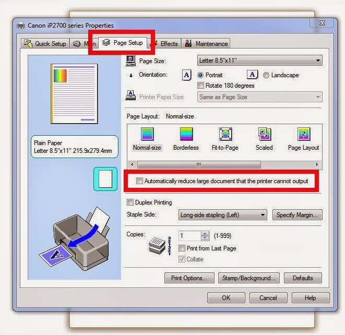This screenshot has width=345, height=335.
Task: Check Automatically reduce large document option
Action: click(139, 181)
